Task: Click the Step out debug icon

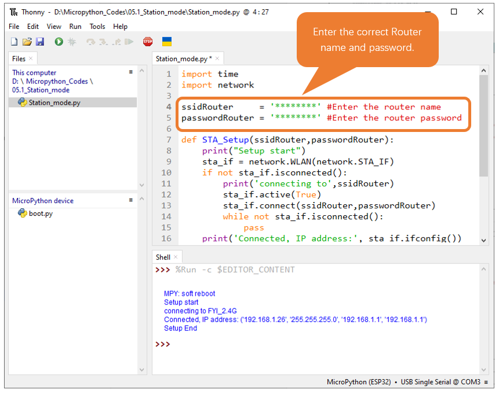Action: tap(116, 42)
